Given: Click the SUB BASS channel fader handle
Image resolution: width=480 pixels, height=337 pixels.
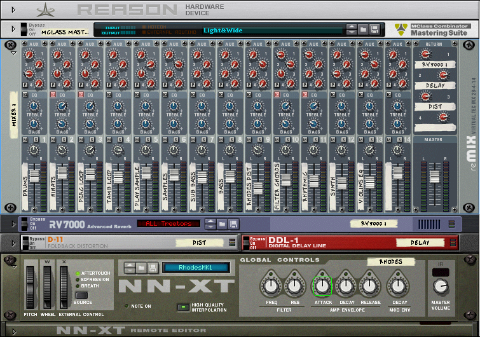Looking at the screenshot, I should click(202, 177).
